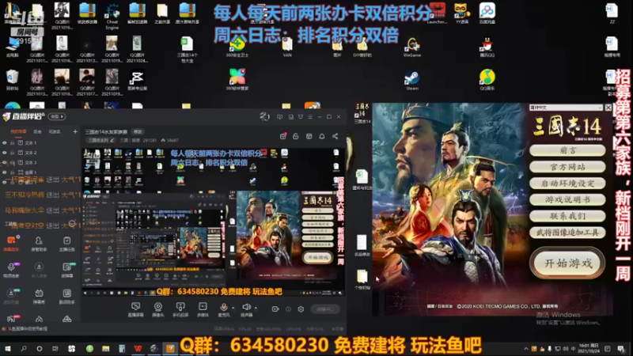
Task: Open Cheat Engine desktop shortcut
Action: pyautogui.click(x=112, y=17)
